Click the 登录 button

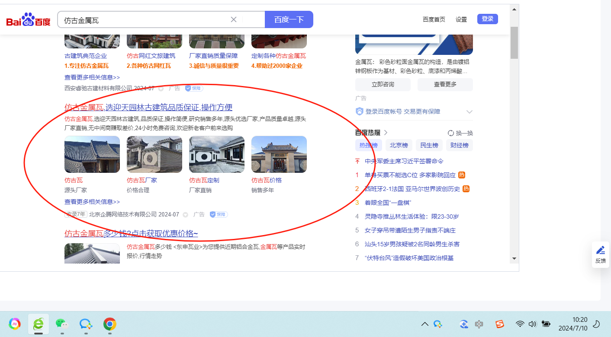tap(488, 19)
